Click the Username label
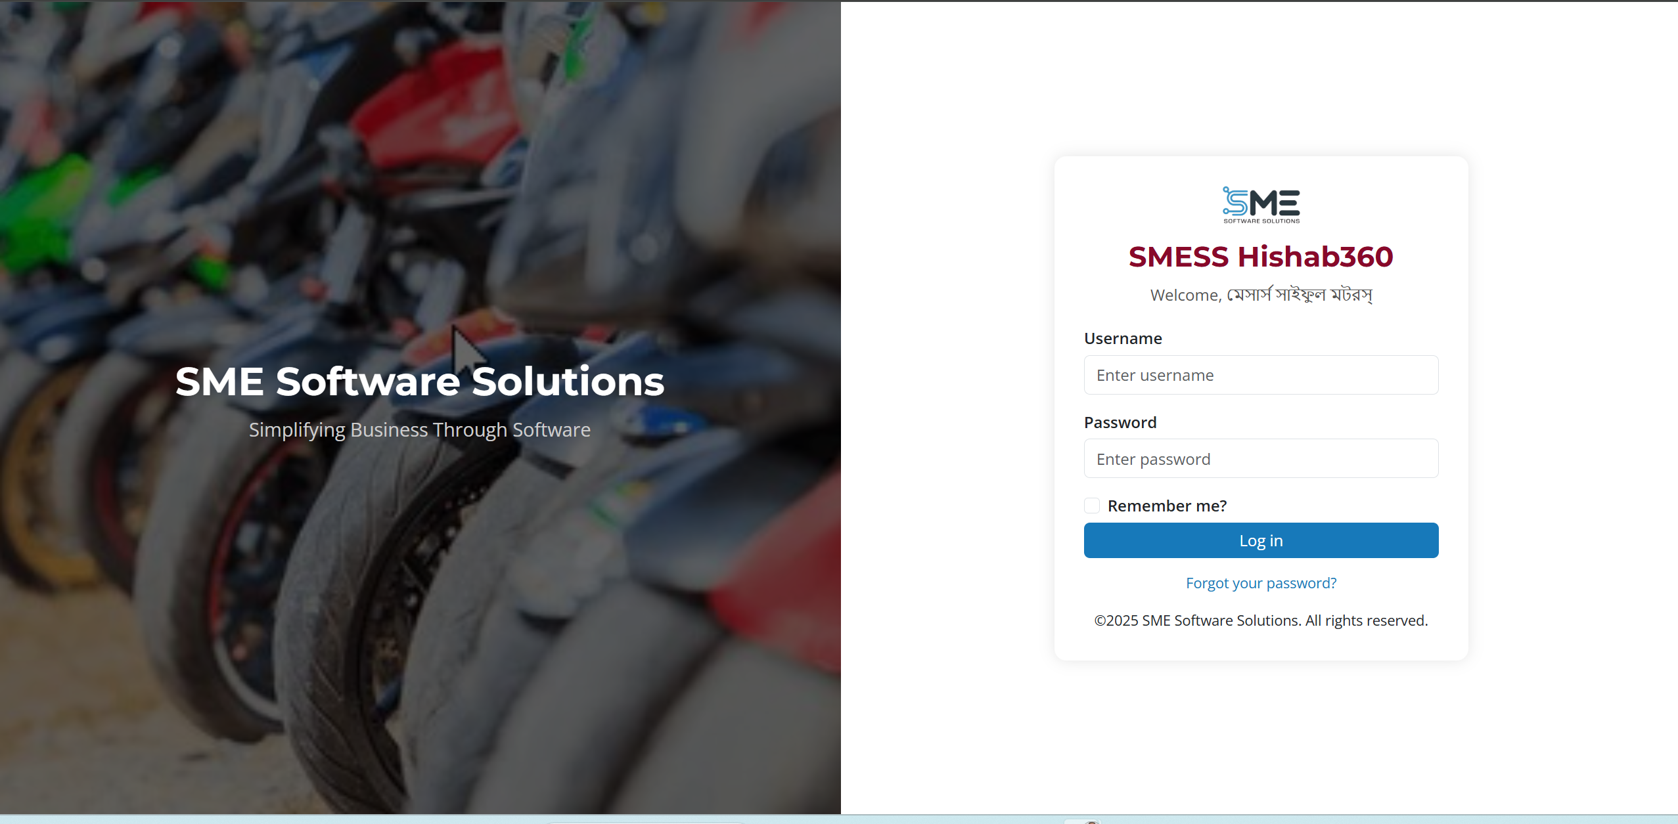The height and width of the screenshot is (824, 1678). [x=1123, y=338]
